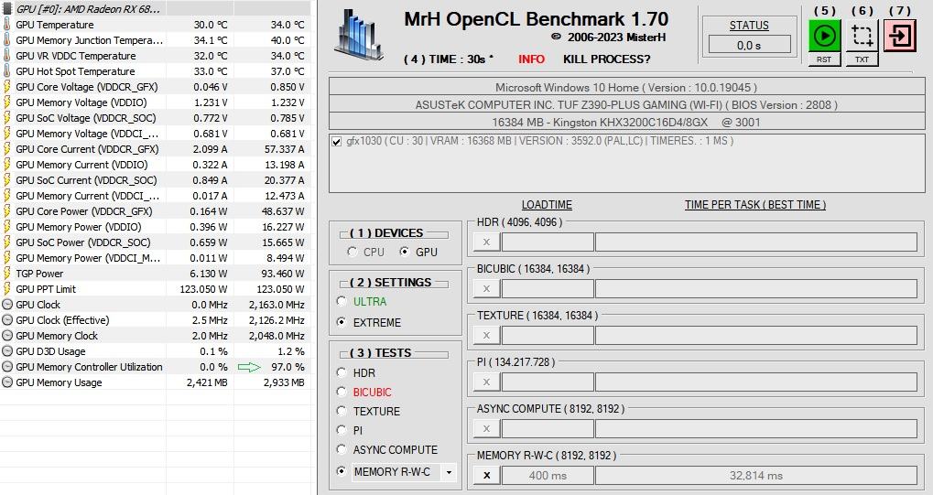Open the MEMORY R-W-C dropdown arrow
The height and width of the screenshot is (495, 933).
[449, 472]
